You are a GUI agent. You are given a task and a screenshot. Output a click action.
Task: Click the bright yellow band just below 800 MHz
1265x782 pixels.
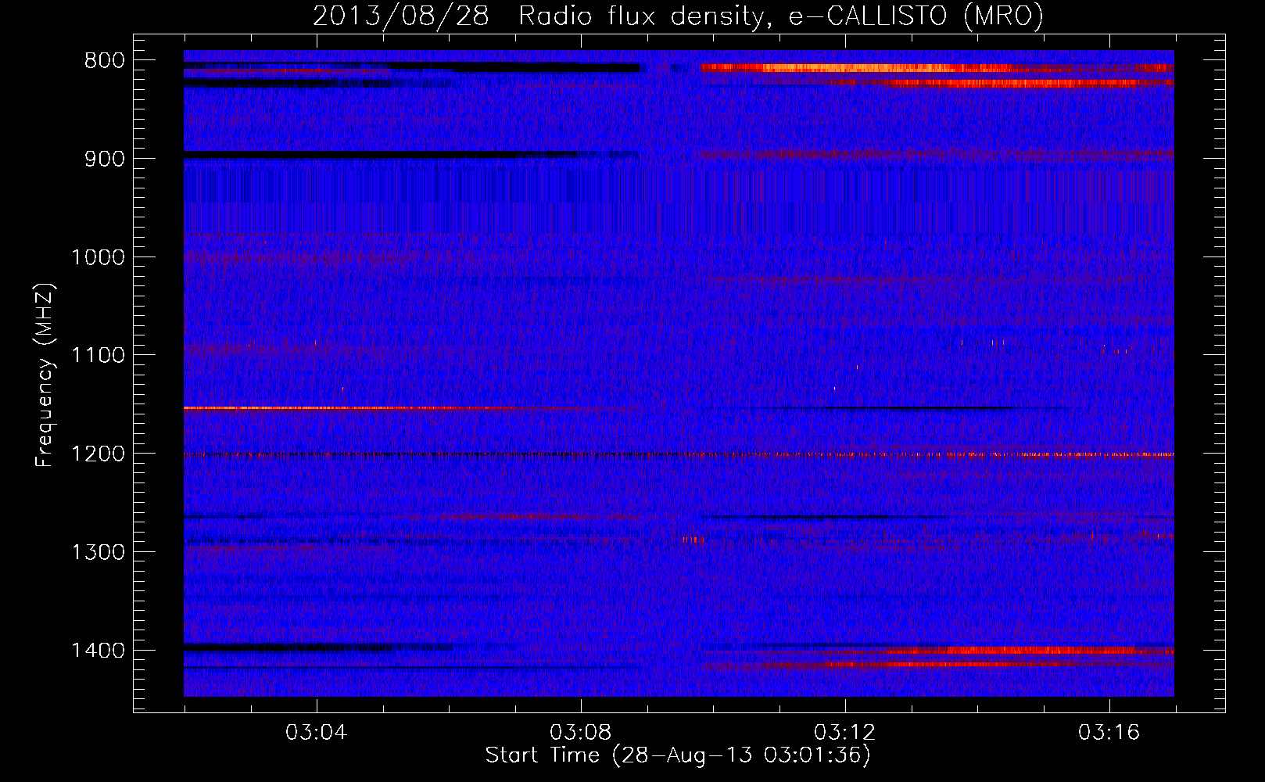937,68
